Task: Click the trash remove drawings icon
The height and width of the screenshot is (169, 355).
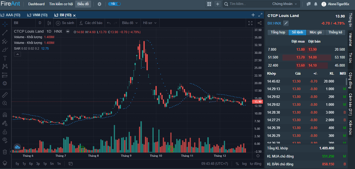Action: (x=5, y=151)
